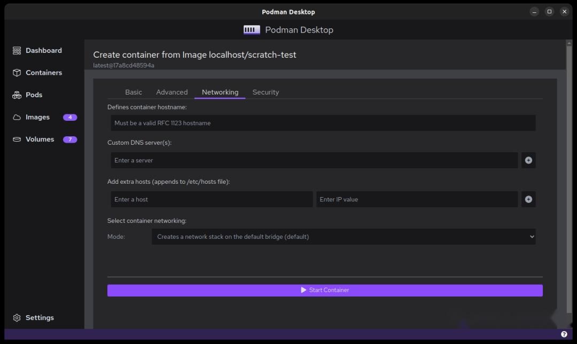The height and width of the screenshot is (344, 577).
Task: Add another extra hosts row
Action: pos(528,199)
